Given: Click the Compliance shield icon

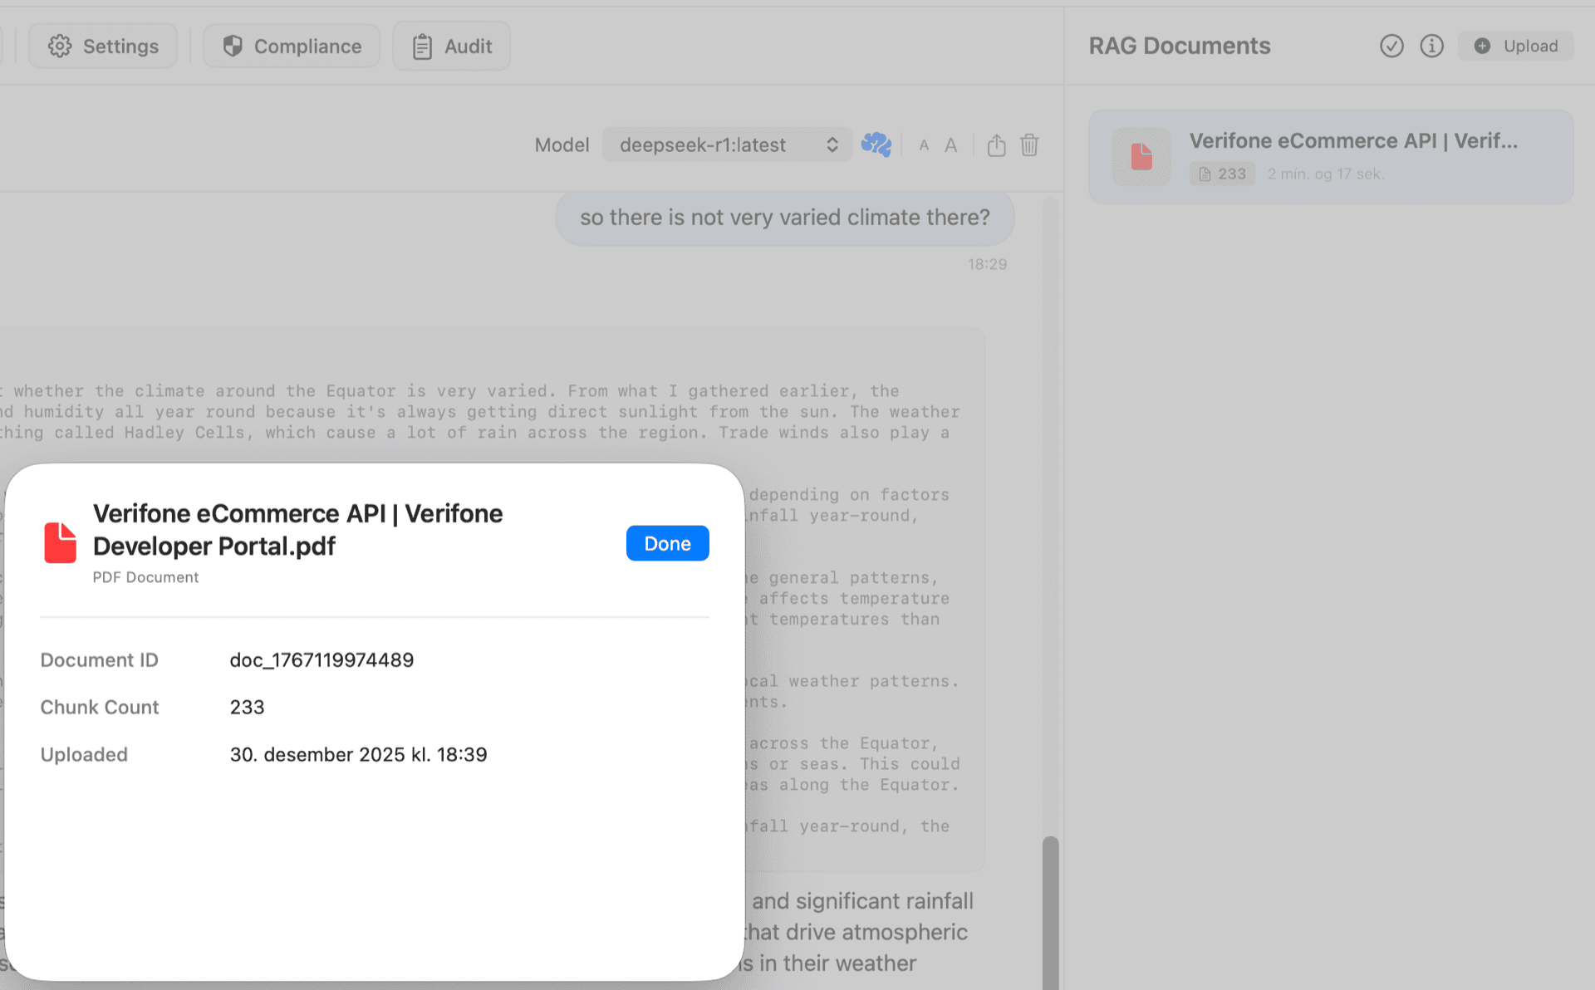Looking at the screenshot, I should click(233, 46).
